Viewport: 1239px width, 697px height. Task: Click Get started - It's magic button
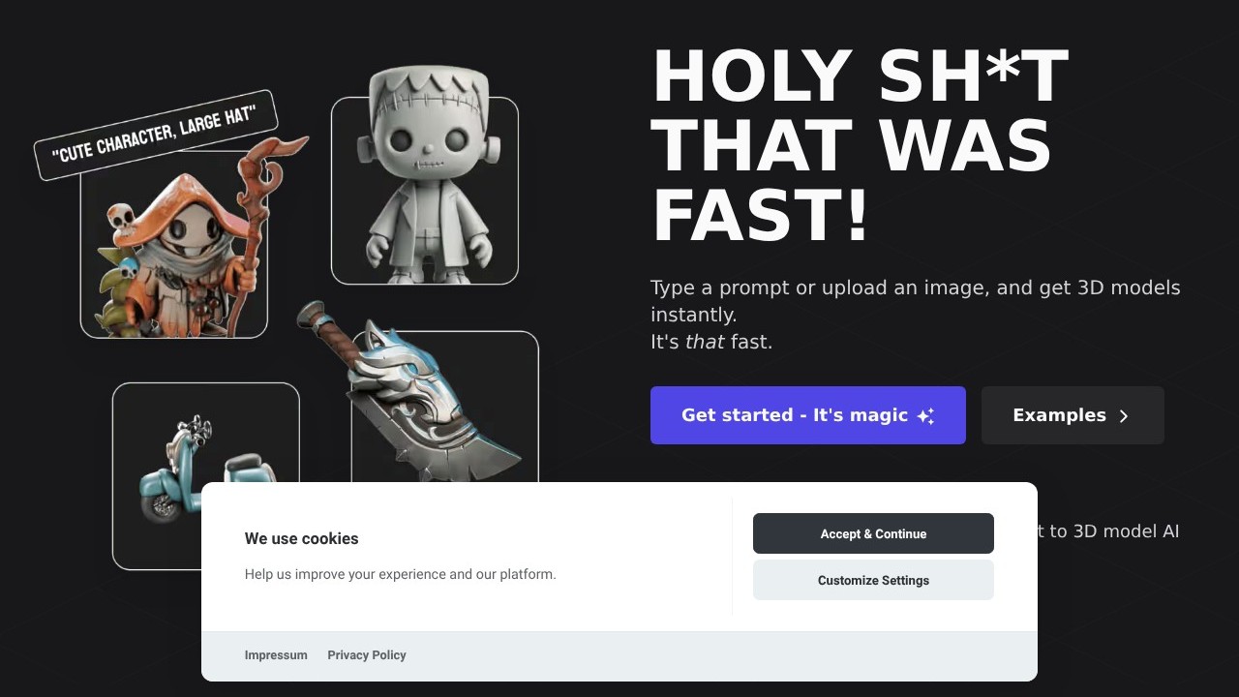tap(808, 415)
